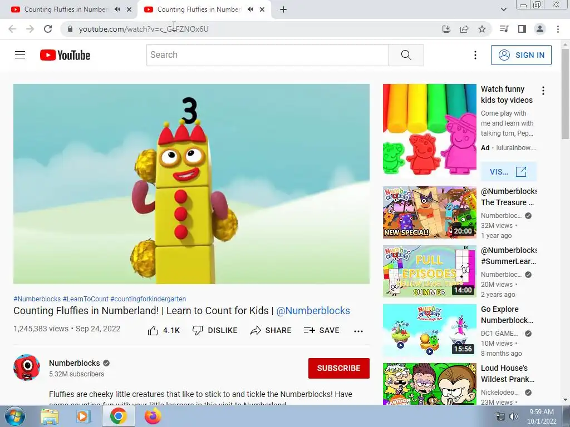This screenshot has width=570, height=427.
Task: Click the 'Go Explore Numberblock...' video title
Action: [507, 315]
